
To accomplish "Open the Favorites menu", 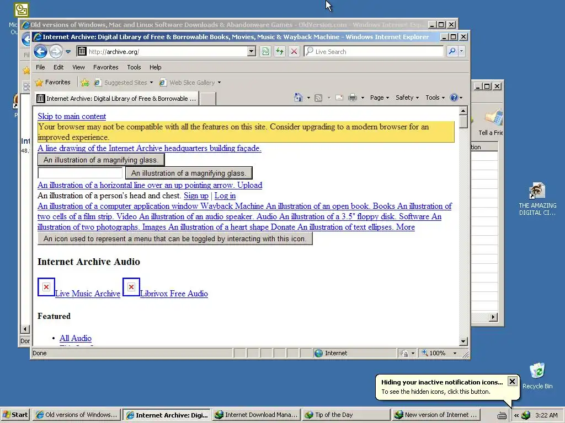I will click(105, 67).
